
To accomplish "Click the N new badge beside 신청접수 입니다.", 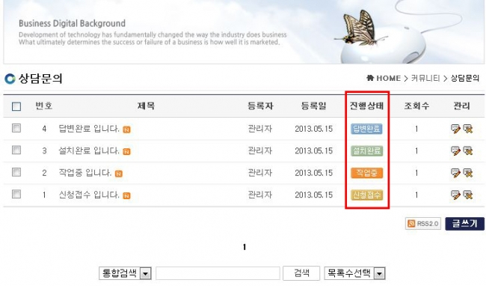I will (x=126, y=195).
